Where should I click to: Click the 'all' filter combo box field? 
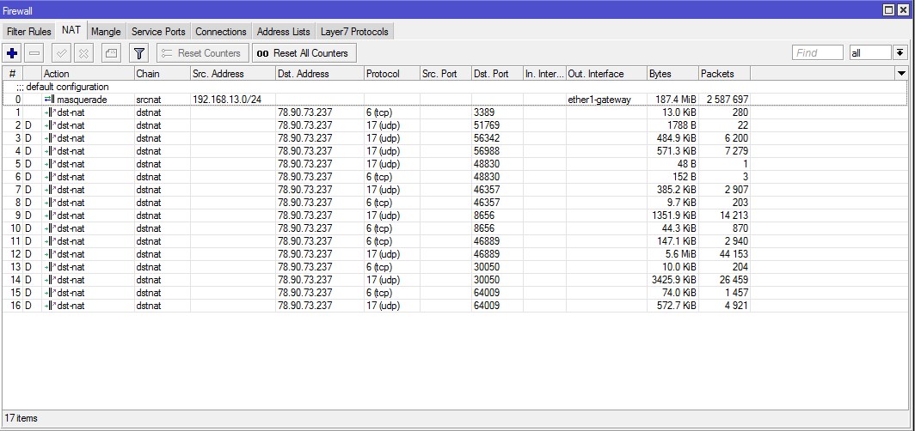tap(869, 53)
